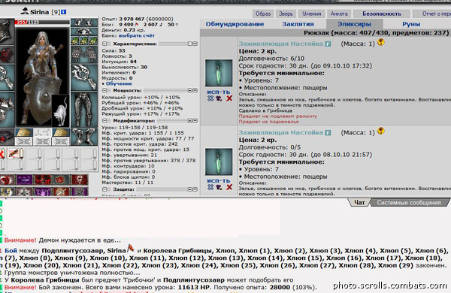This screenshot has height=293, width=451.
Task: Collapse the Мощность section
Action: coord(105,90)
